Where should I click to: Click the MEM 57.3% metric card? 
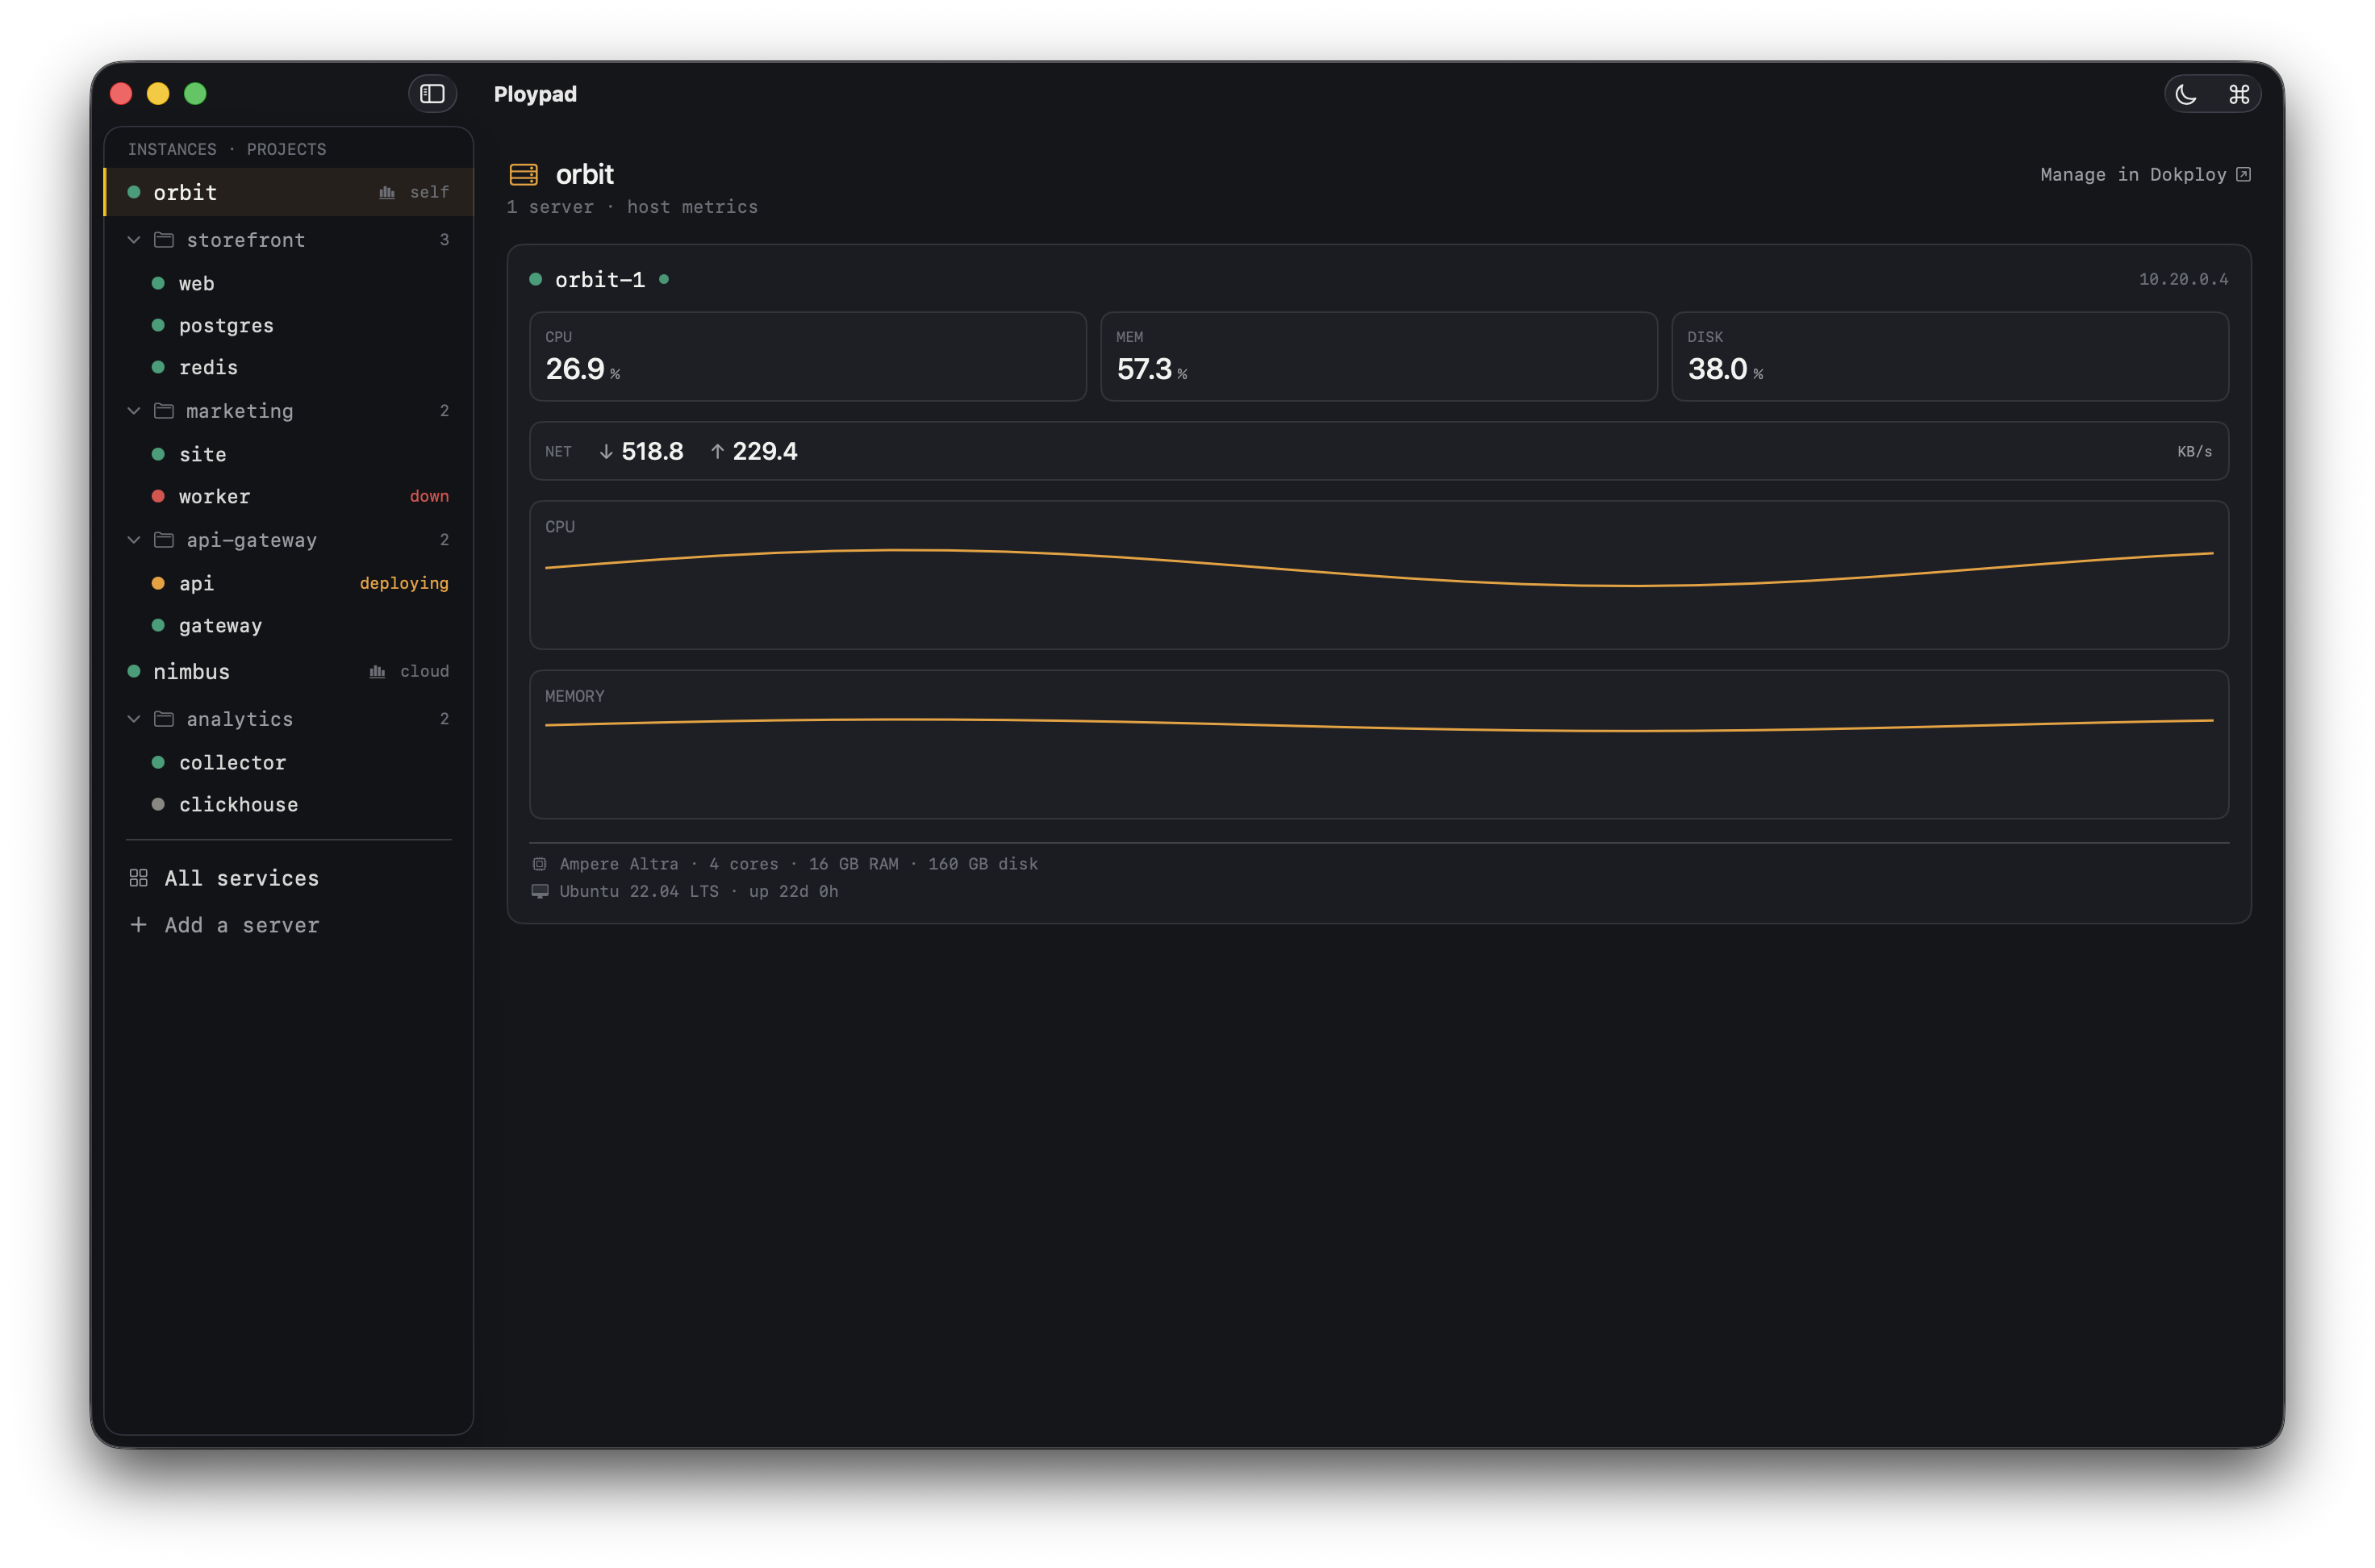[x=1379, y=357]
